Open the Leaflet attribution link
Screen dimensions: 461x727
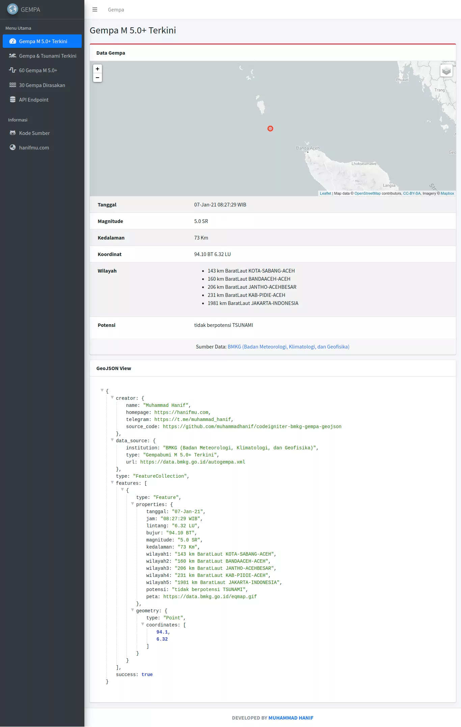click(325, 193)
